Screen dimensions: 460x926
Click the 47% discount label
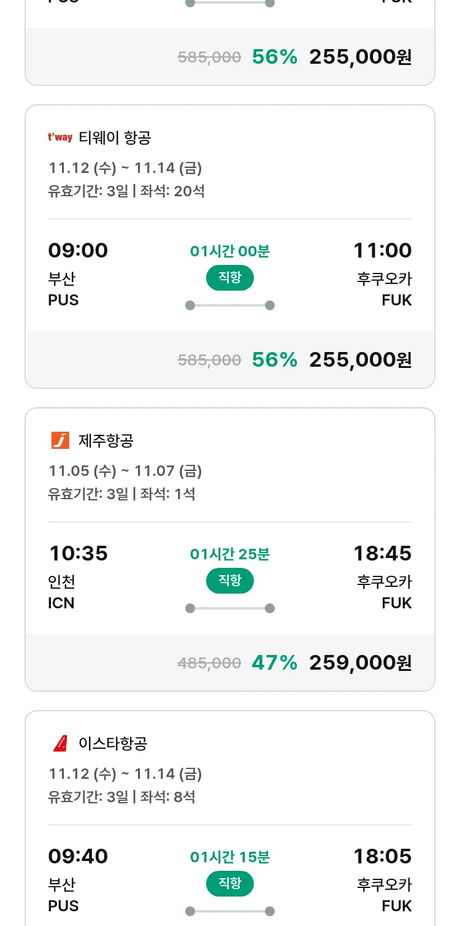(274, 663)
